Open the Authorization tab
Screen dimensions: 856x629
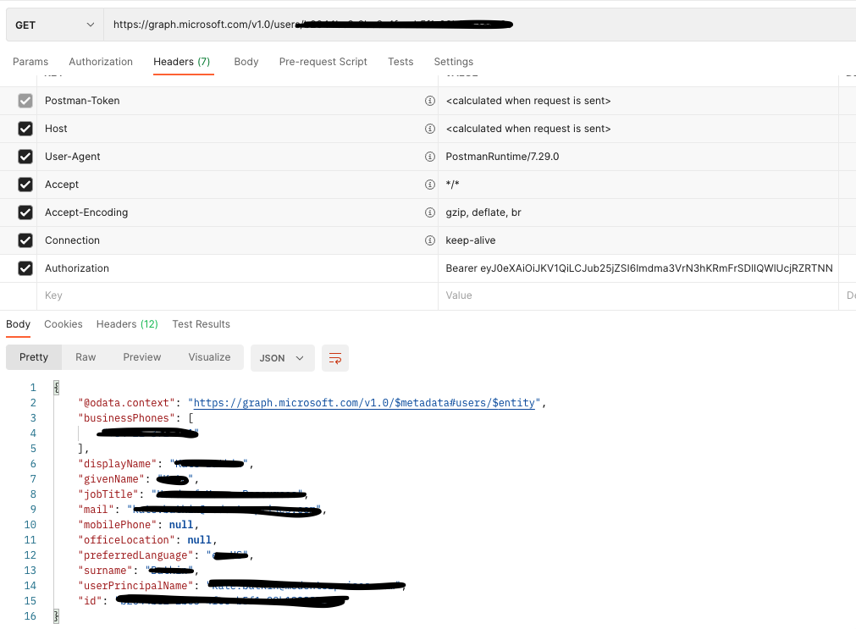point(101,62)
